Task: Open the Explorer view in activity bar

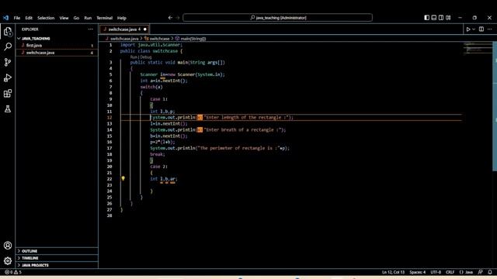Action: (x=8, y=32)
